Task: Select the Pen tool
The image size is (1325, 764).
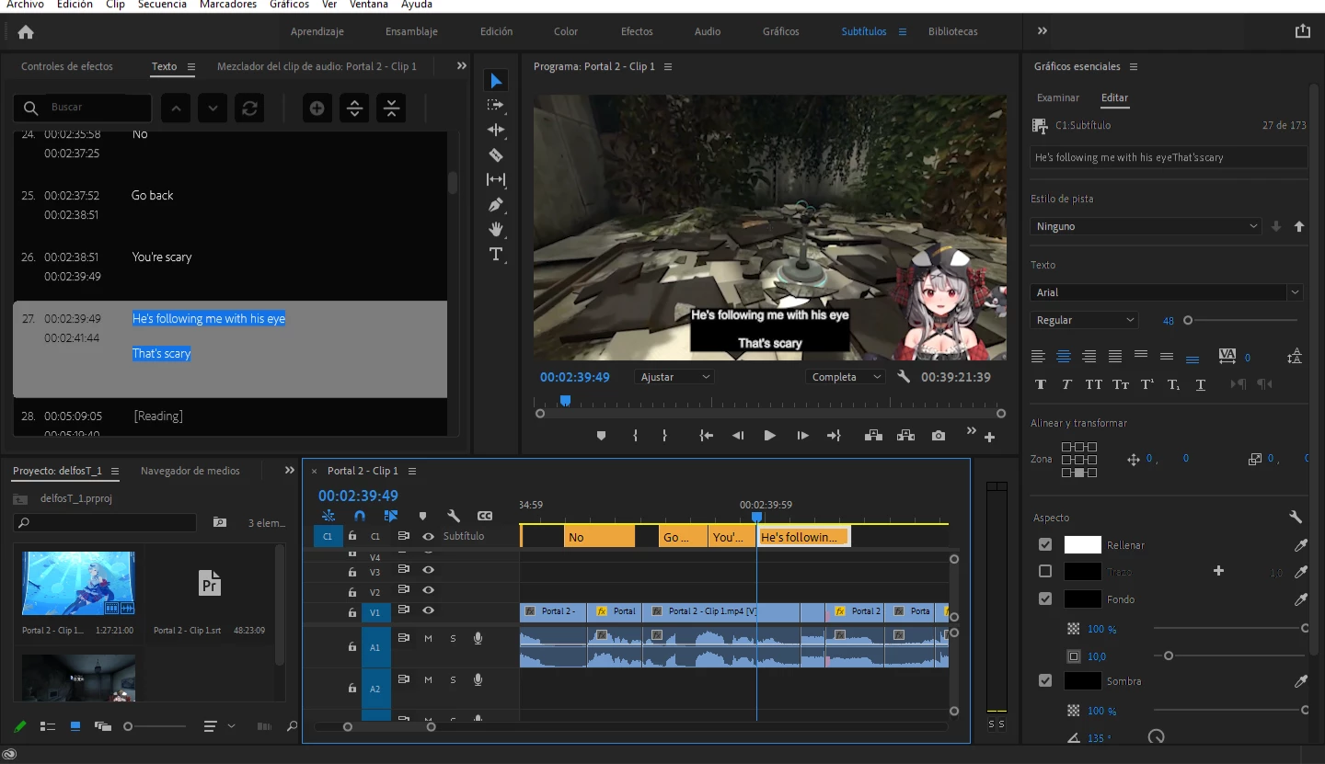Action: pos(496,204)
